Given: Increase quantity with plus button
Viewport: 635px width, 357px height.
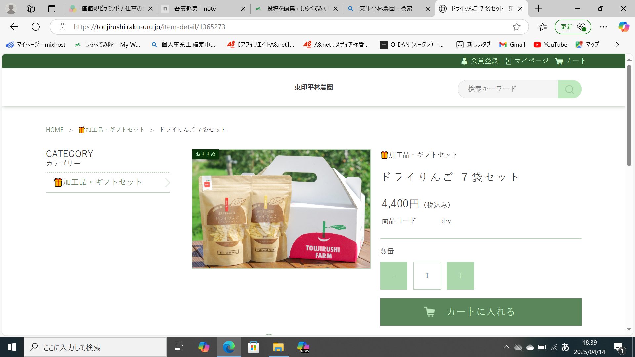Looking at the screenshot, I should [460, 276].
